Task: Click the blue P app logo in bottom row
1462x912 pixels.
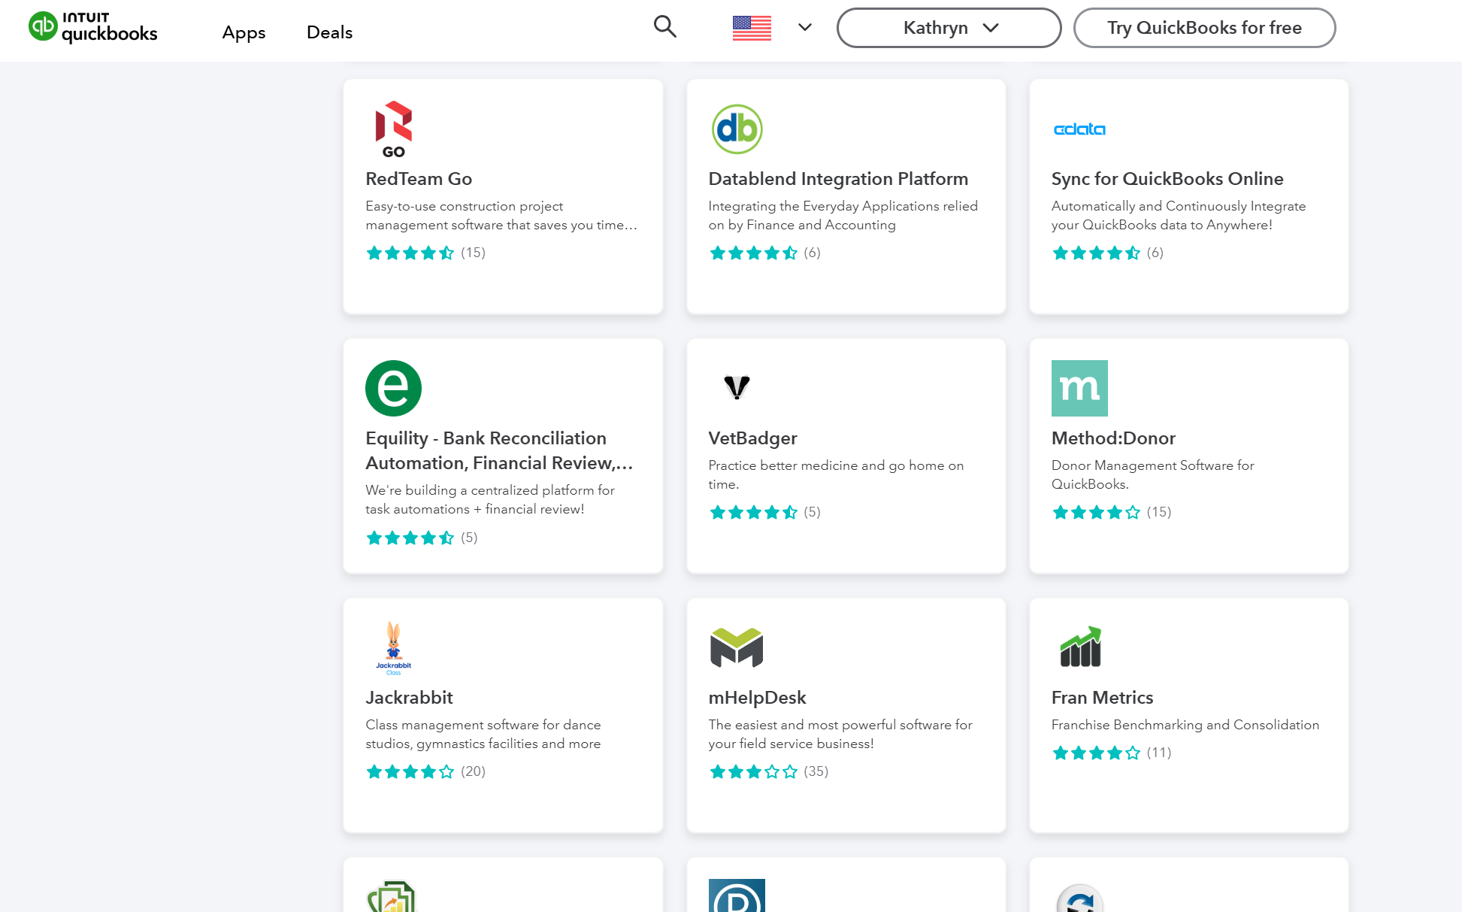Action: pyautogui.click(x=737, y=895)
